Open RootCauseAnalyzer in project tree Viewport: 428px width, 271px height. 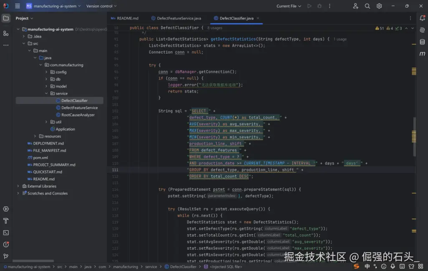tap(78, 115)
